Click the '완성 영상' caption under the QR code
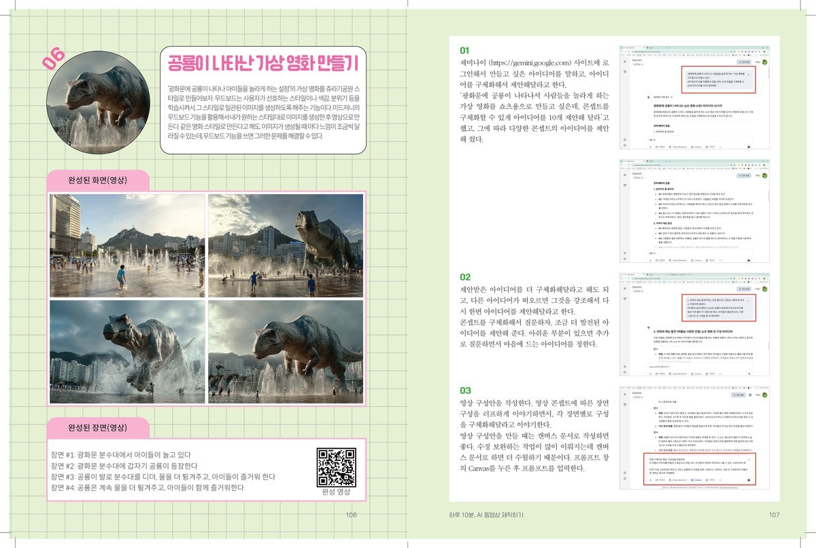 [337, 493]
